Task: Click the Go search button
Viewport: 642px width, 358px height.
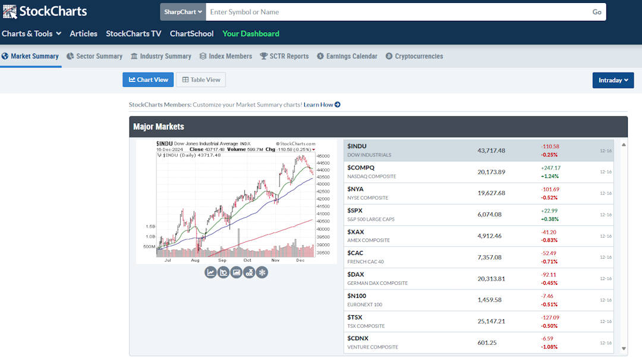Action: click(597, 12)
